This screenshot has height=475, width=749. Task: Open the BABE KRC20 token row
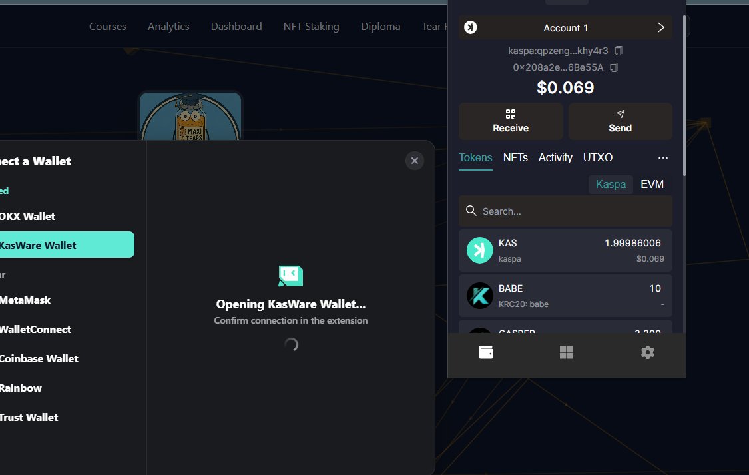(x=565, y=296)
